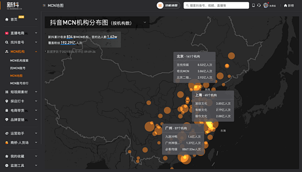Screen dimensions: 302x172
Task: Expand the 商桥-人货场 chevron
Action: [36, 142]
